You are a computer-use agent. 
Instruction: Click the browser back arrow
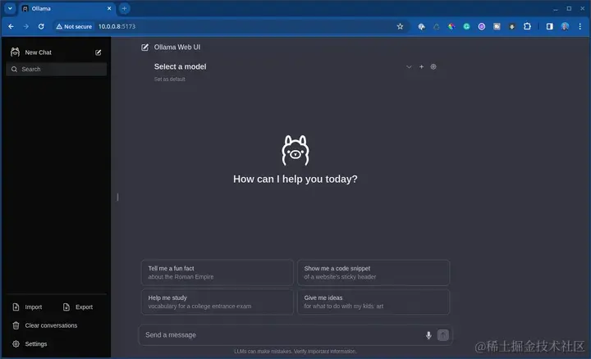pyautogui.click(x=11, y=26)
